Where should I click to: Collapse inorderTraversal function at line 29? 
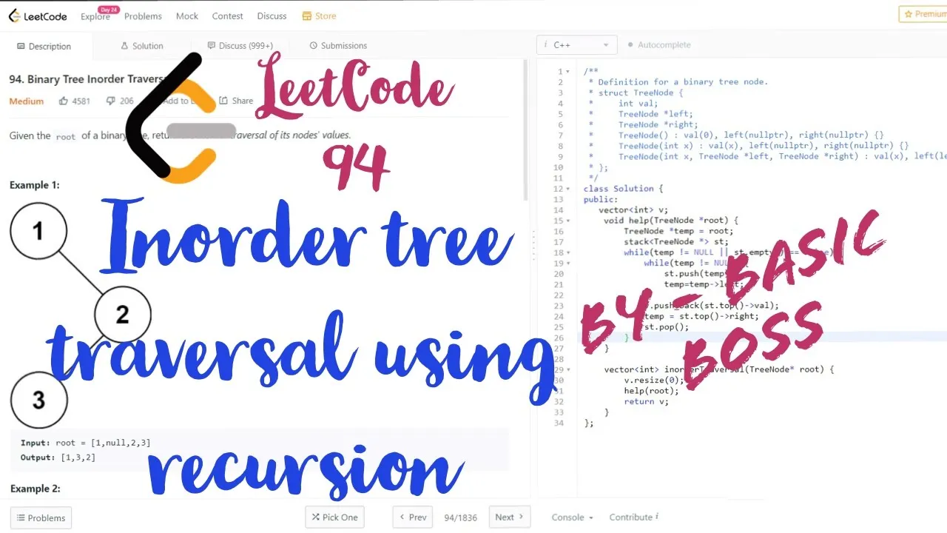coord(567,369)
